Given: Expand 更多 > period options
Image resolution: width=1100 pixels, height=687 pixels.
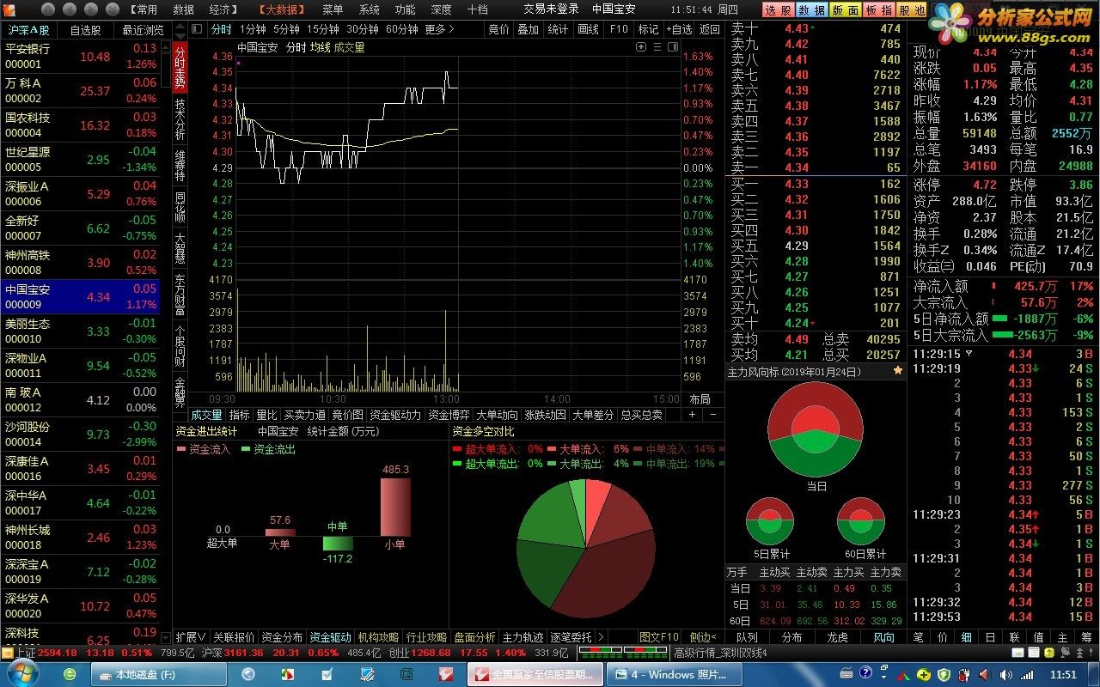Looking at the screenshot, I should click(x=439, y=29).
